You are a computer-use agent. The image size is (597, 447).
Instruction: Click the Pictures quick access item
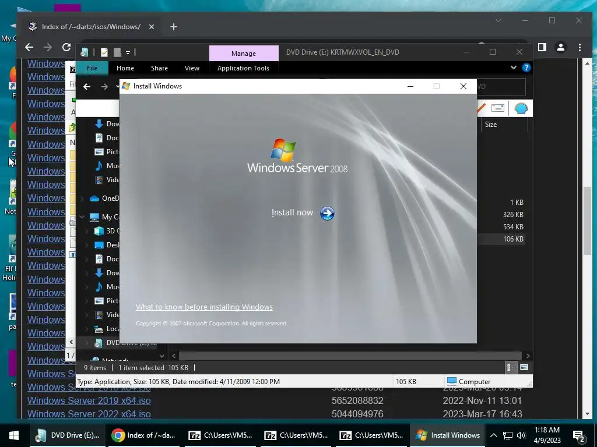pos(107,152)
